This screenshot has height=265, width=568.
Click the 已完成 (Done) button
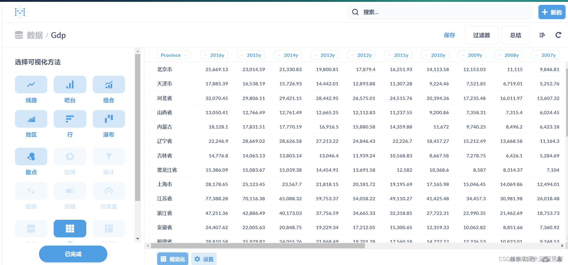(x=73, y=254)
